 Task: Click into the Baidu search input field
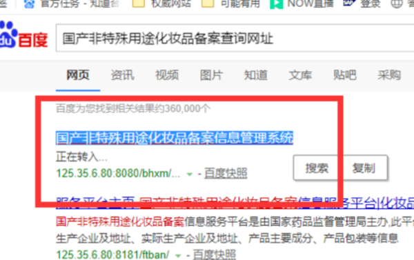[235, 38]
